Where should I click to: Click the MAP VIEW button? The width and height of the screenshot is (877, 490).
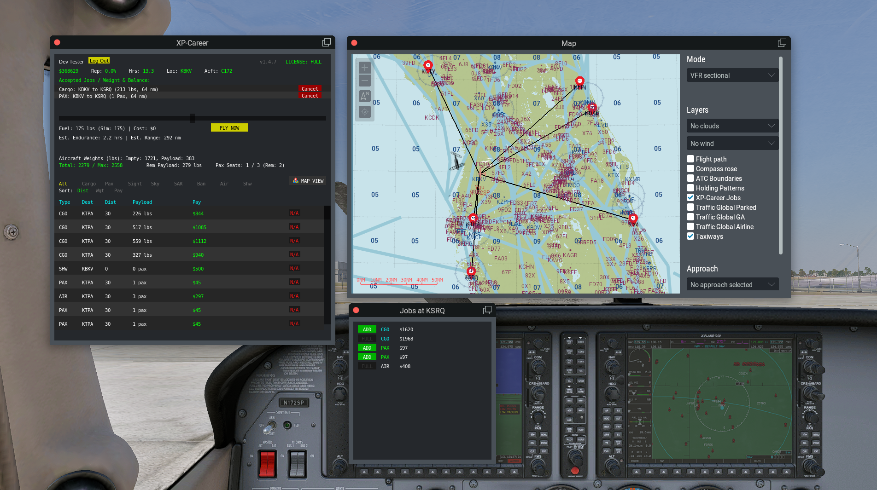click(308, 181)
